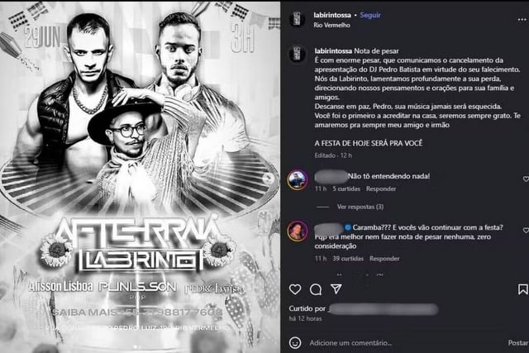Open the three-dot more options menu

pyautogui.click(x=522, y=20)
